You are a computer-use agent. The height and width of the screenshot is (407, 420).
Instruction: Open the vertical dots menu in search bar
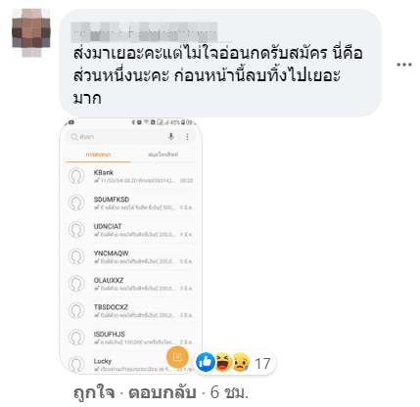tap(187, 137)
